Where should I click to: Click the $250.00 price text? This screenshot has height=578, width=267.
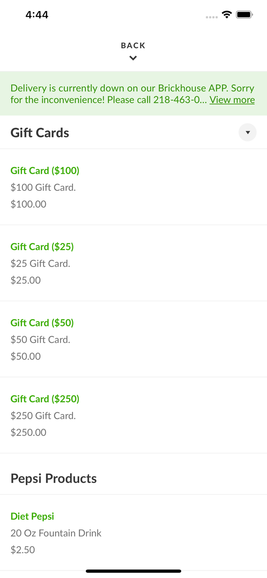point(29,432)
